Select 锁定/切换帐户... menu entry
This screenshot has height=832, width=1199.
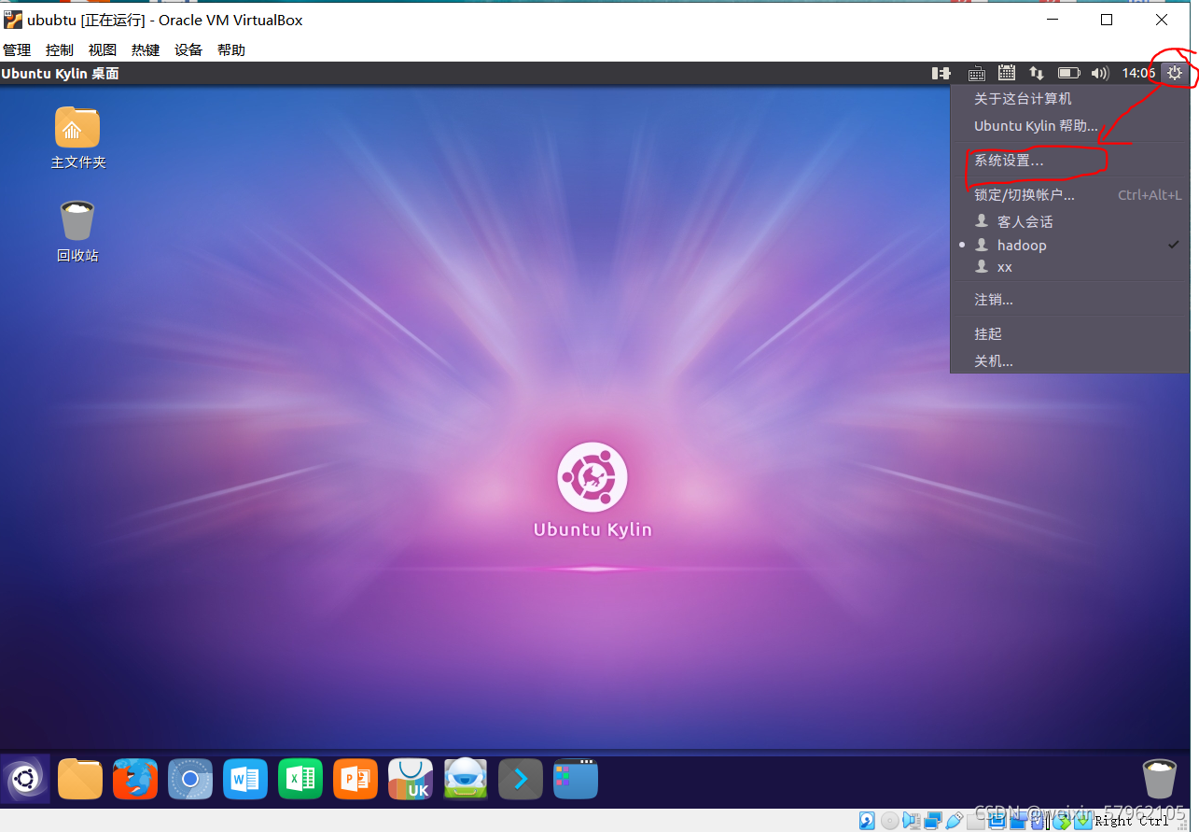[x=1069, y=195]
